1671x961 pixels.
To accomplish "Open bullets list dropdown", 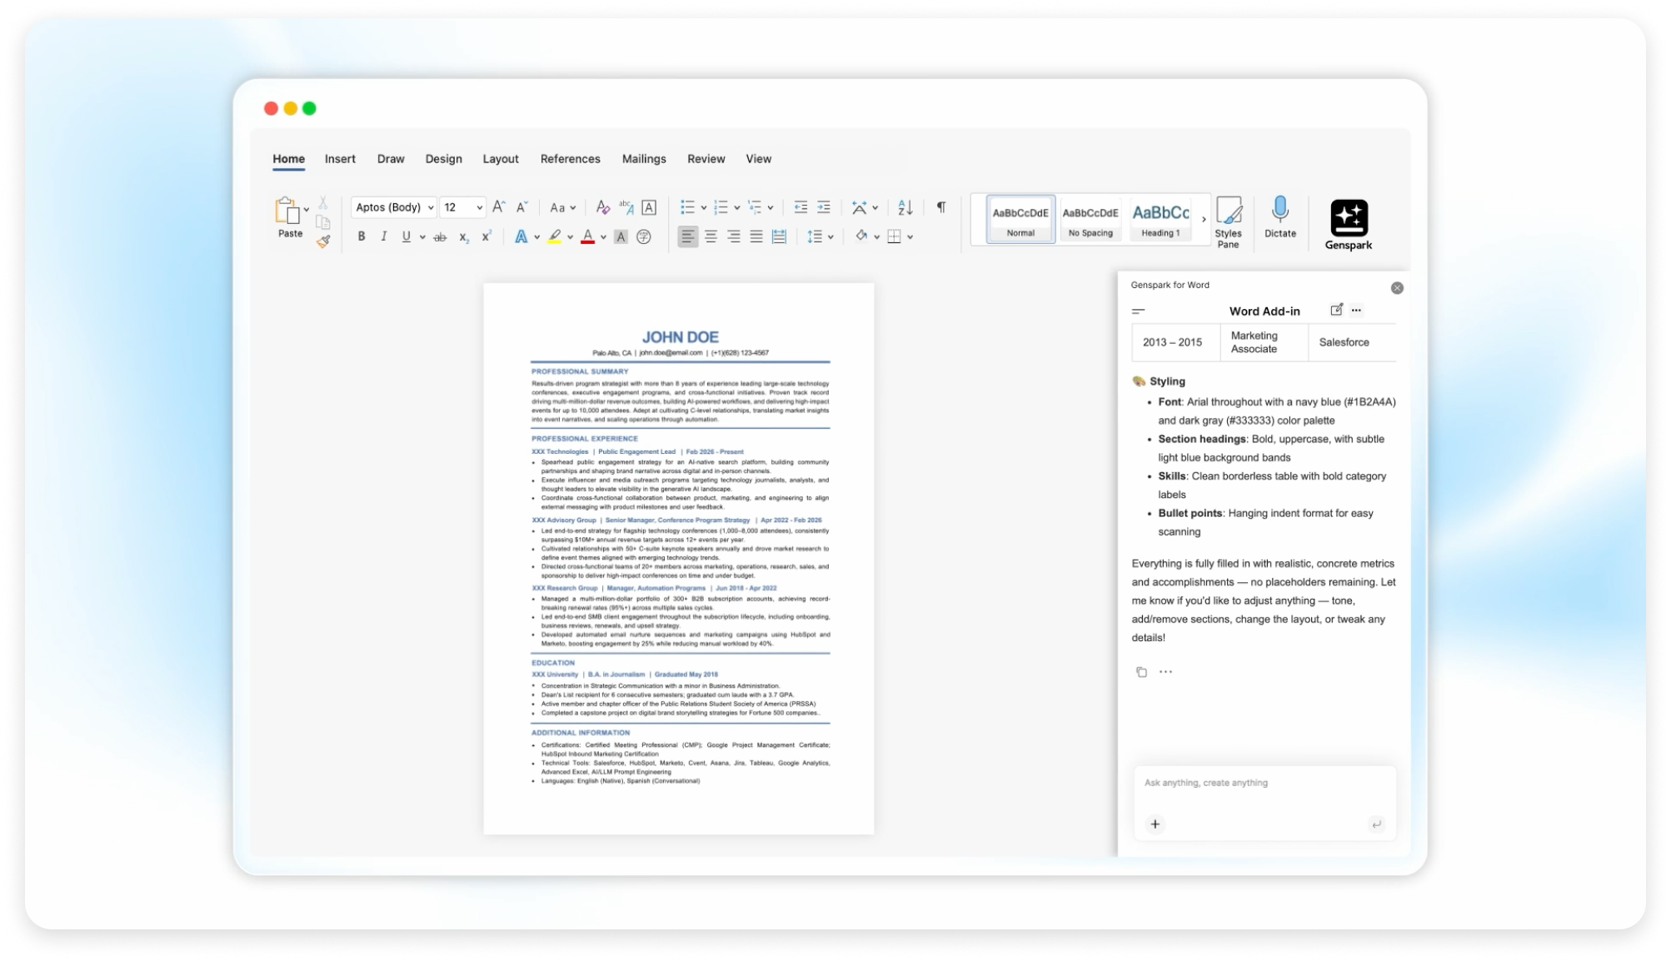I will [703, 208].
